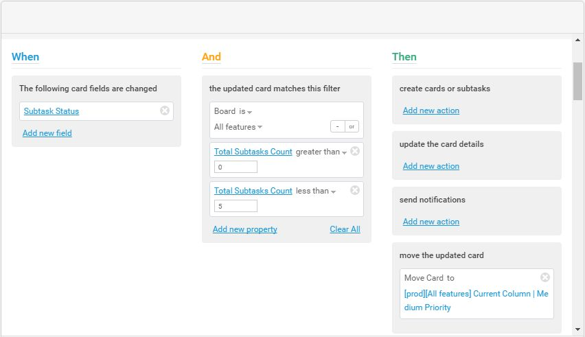Remove the Subtask Status field

tap(165, 111)
